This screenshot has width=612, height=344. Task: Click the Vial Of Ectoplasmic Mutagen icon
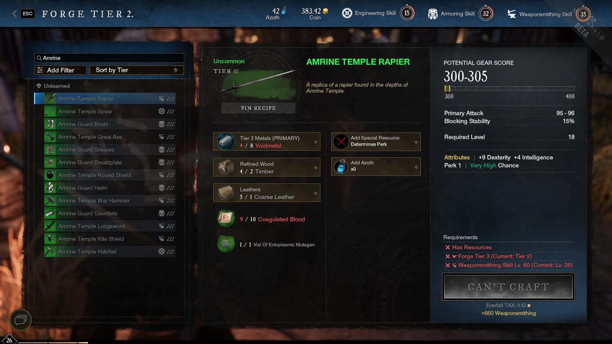[226, 244]
